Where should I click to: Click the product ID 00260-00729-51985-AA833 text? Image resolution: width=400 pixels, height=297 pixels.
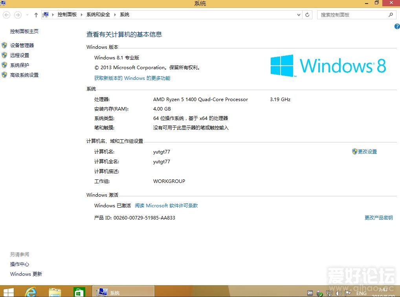coord(144,218)
